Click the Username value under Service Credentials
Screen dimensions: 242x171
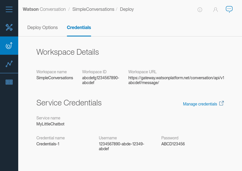(122, 146)
